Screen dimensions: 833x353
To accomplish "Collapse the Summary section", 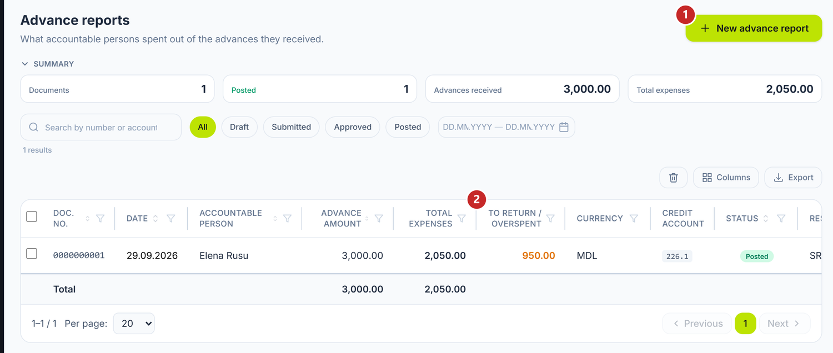I will [48, 64].
